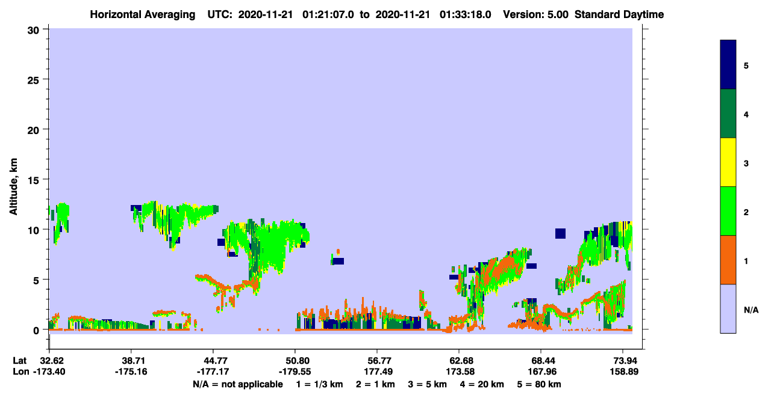Click the colorbar label 'N/A'
The height and width of the screenshot is (401, 783).
(751, 310)
